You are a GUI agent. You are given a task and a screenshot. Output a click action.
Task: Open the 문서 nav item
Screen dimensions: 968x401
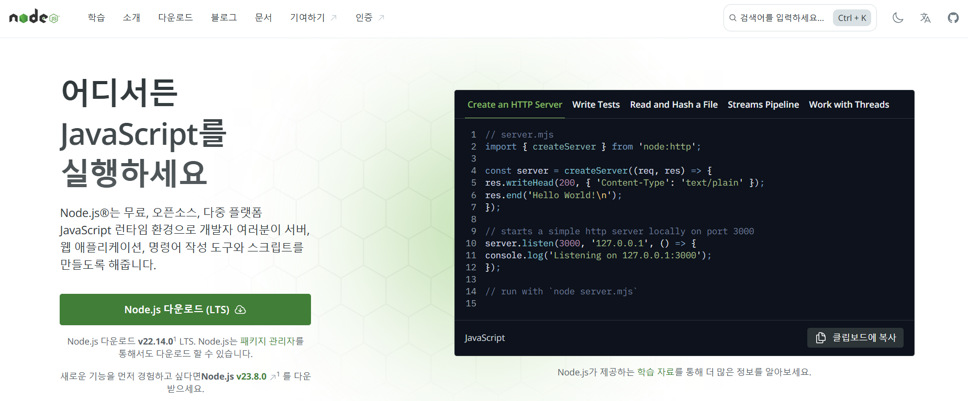click(263, 18)
